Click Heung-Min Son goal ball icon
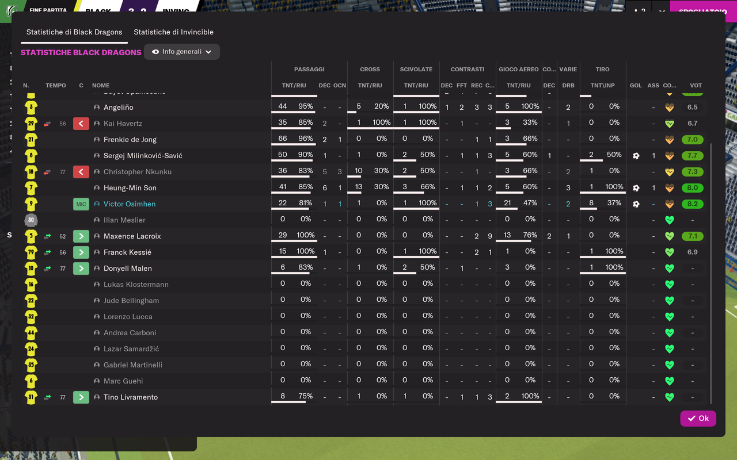Image resolution: width=737 pixels, height=460 pixels. [x=636, y=188]
